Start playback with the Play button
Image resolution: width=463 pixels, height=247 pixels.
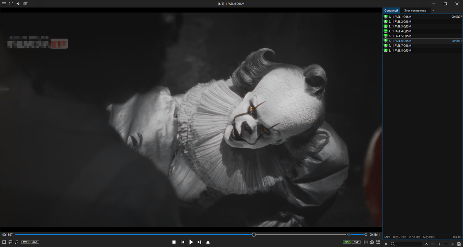[191, 242]
